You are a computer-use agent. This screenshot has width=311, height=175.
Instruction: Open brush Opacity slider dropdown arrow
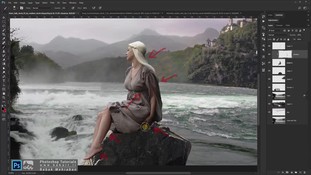pyautogui.click(x=68, y=8)
